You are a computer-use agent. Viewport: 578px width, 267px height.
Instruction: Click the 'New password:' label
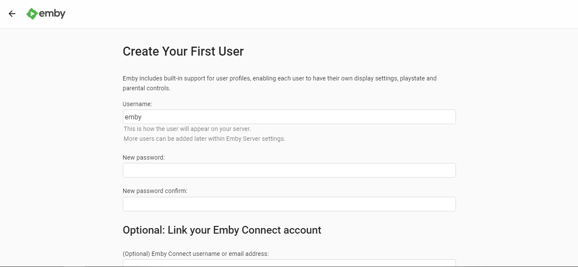tap(143, 157)
